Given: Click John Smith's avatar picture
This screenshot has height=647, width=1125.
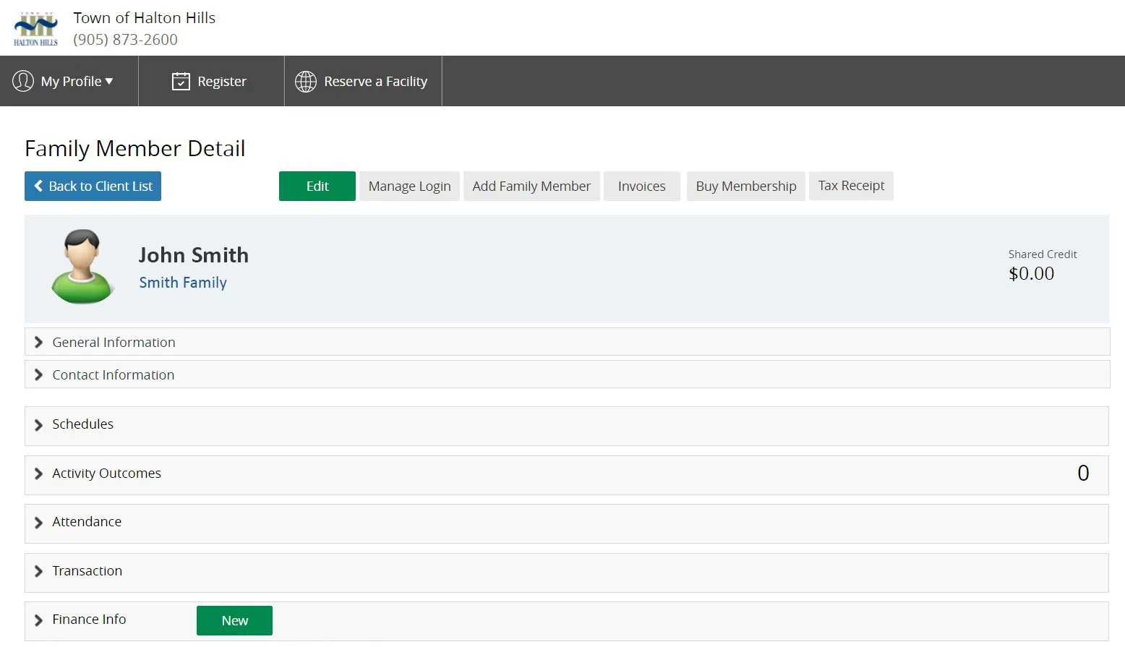Looking at the screenshot, I should click(82, 267).
